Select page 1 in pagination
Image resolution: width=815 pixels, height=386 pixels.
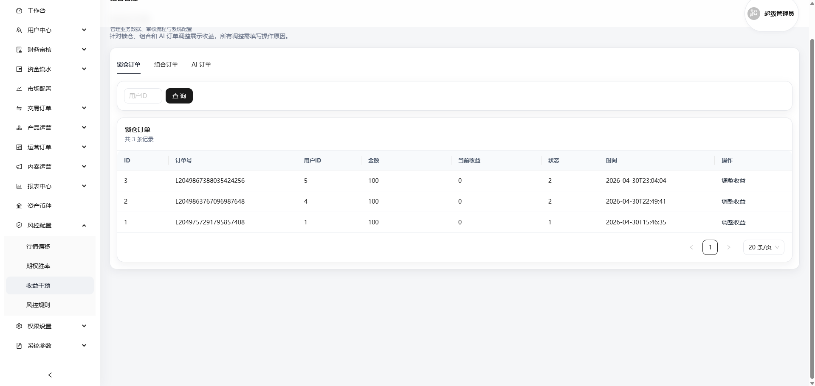(710, 247)
